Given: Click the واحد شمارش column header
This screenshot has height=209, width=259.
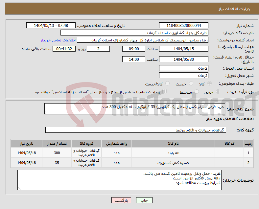Looking at the screenshot, I should [116, 144].
